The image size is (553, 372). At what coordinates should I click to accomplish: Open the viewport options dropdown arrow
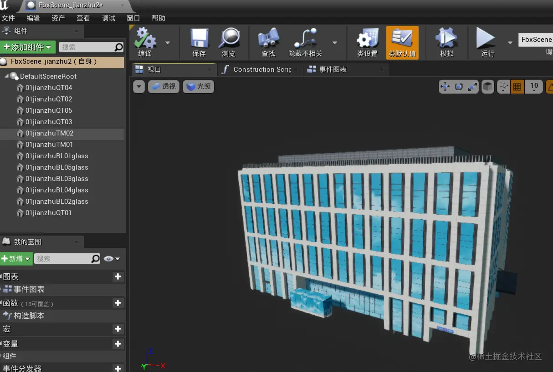[139, 86]
